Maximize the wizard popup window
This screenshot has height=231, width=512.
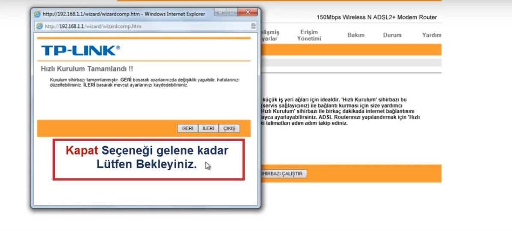(232, 12)
